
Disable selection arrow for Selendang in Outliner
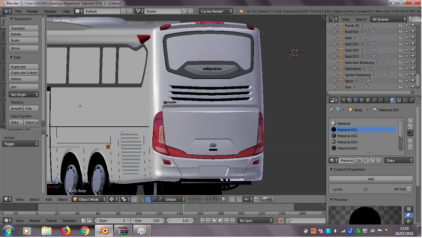coord(407,68)
